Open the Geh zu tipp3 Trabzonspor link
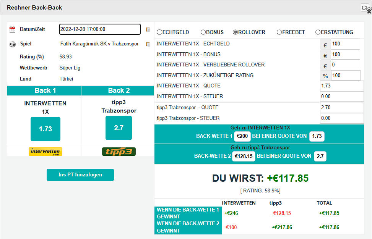The height and width of the screenshot is (239, 372). click(x=260, y=148)
